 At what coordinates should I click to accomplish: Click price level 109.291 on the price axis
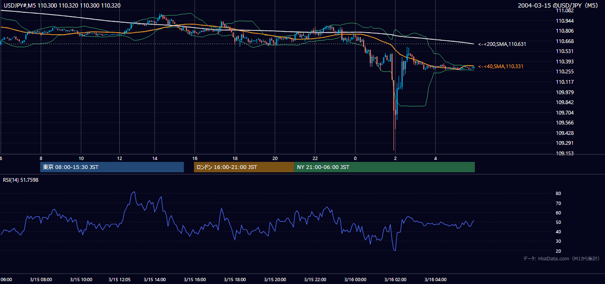565,143
